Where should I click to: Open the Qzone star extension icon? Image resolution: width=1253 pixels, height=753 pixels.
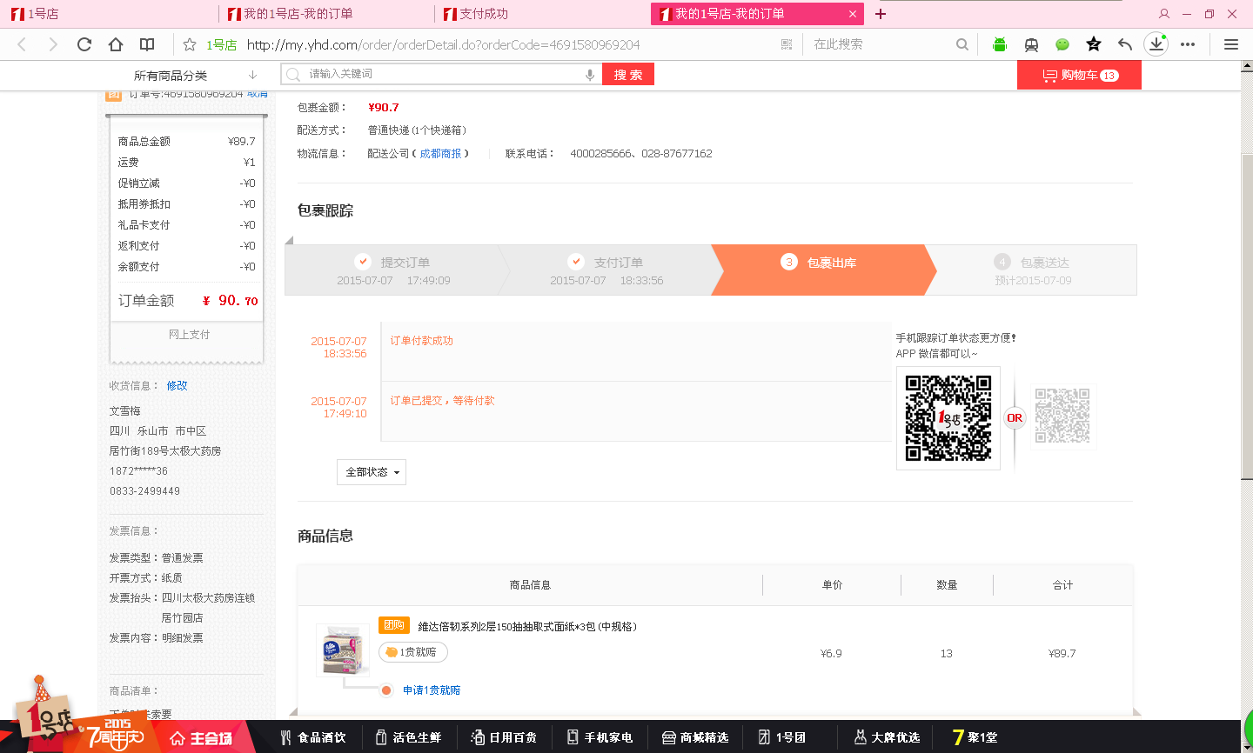[x=1094, y=44]
